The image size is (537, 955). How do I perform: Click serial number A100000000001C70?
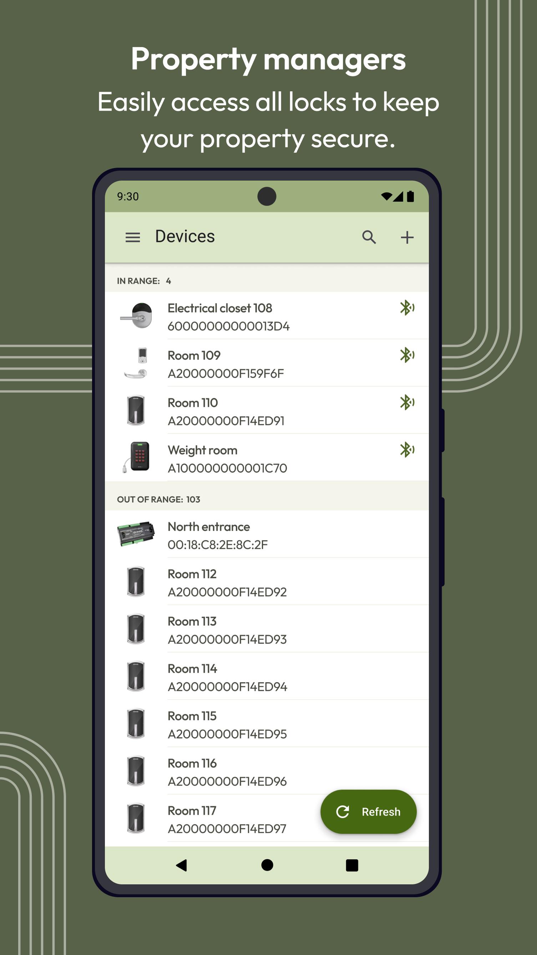pyautogui.click(x=227, y=469)
